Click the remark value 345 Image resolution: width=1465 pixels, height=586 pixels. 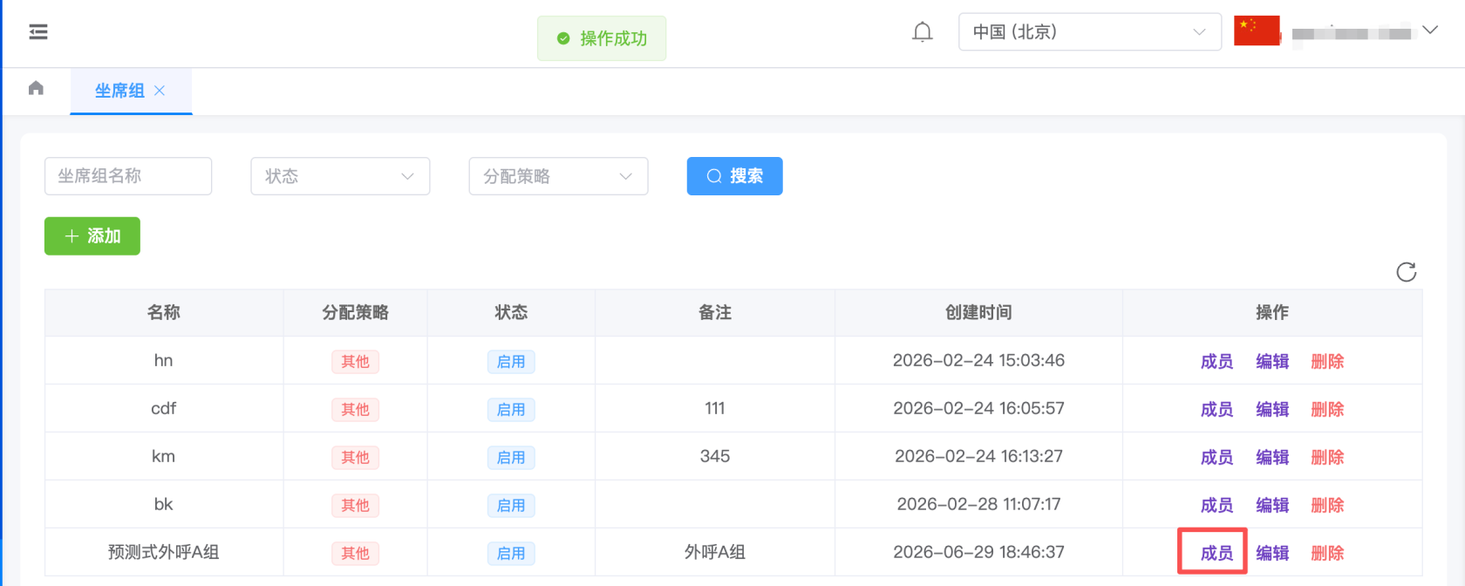click(715, 457)
